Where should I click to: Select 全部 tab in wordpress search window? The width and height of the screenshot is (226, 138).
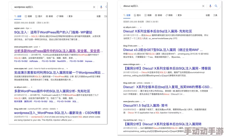click(x=18, y=16)
